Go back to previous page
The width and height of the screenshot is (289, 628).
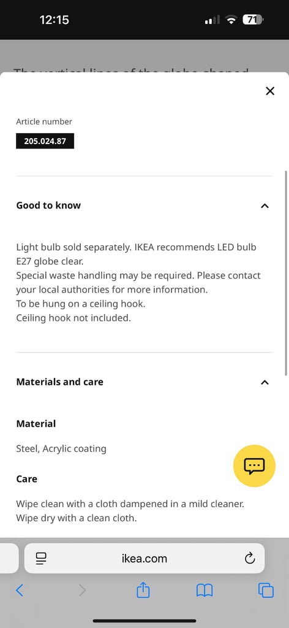point(19,590)
